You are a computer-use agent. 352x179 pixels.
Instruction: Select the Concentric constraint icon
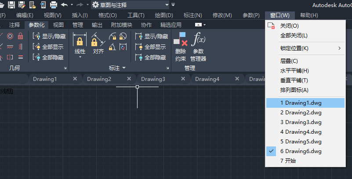[x=10, y=36]
